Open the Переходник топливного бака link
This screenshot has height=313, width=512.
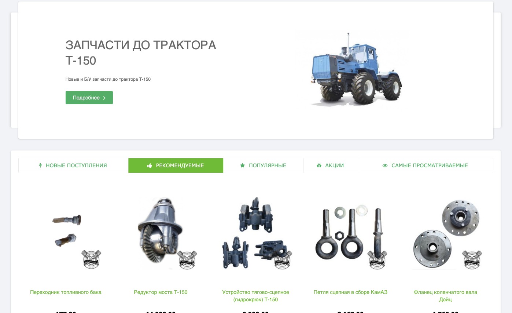(x=66, y=292)
